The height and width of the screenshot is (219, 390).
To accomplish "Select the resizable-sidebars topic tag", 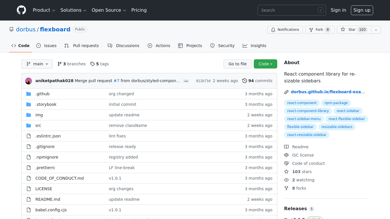I will pos(337,127).
